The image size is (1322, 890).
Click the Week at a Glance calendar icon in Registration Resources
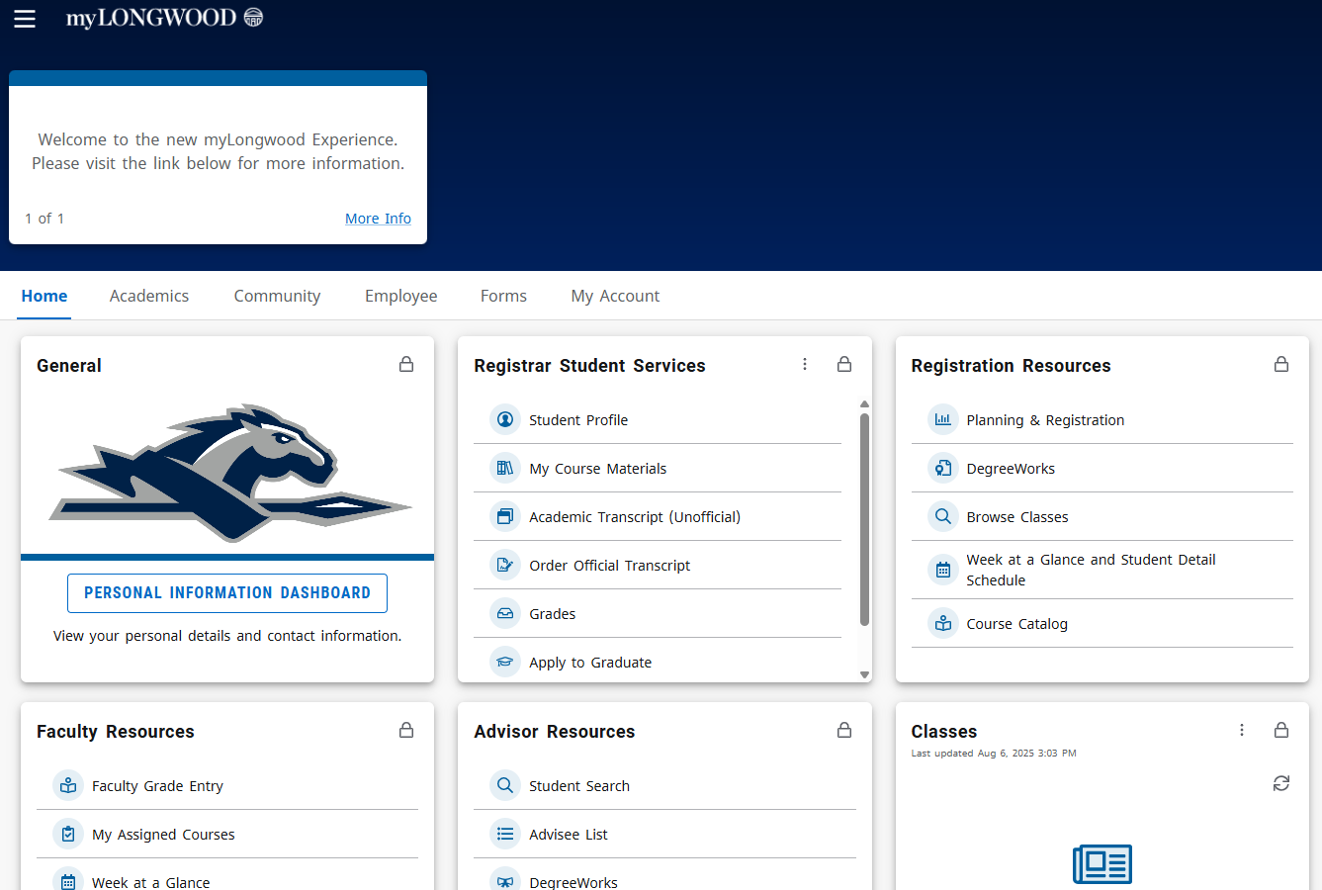tap(943, 570)
